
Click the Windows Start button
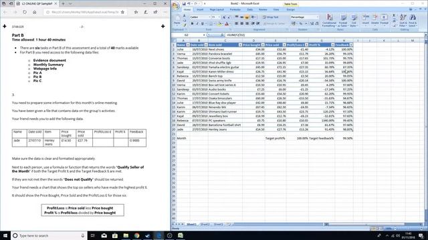pos(5,235)
